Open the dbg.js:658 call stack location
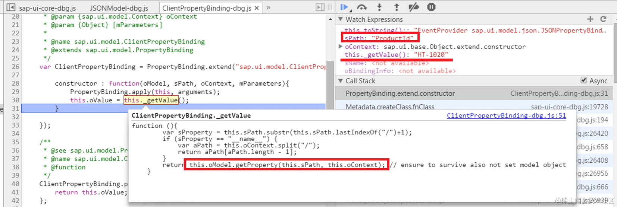 pos(592,147)
